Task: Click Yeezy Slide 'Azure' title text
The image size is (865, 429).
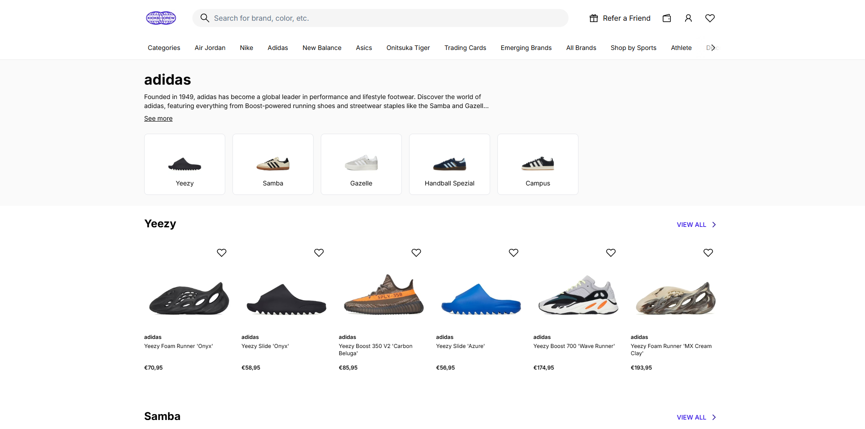Action: (460, 346)
